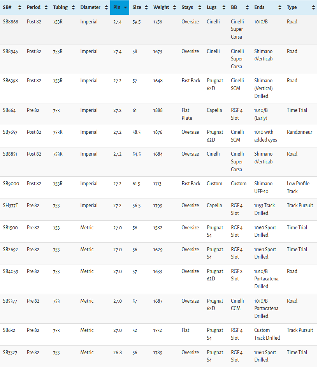The height and width of the screenshot is (367, 318).
Task: Click the sort arrows next to Weight
Action: tap(175, 7)
